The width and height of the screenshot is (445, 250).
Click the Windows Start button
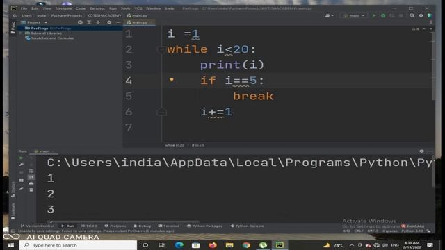point(11,245)
